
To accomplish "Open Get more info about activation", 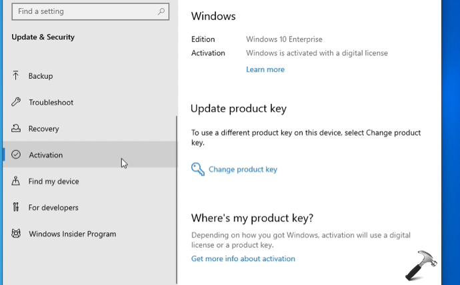I will [243, 258].
